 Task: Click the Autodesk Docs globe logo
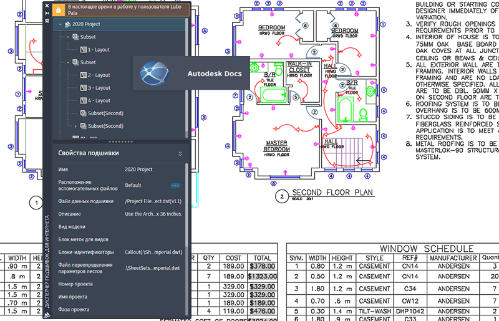point(154,74)
